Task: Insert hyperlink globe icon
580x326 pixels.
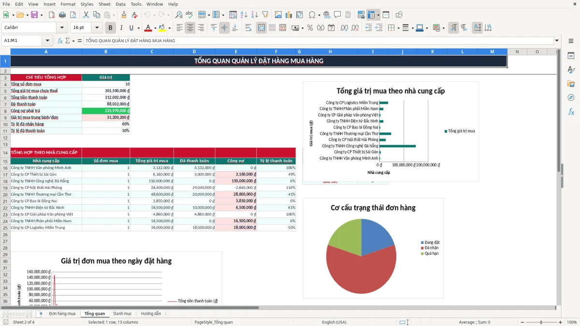Action: tap(327, 15)
